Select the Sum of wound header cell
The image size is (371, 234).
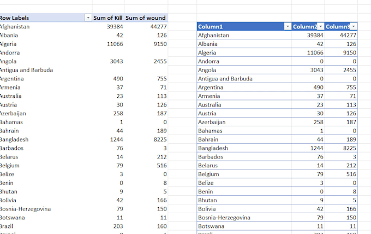(146, 18)
